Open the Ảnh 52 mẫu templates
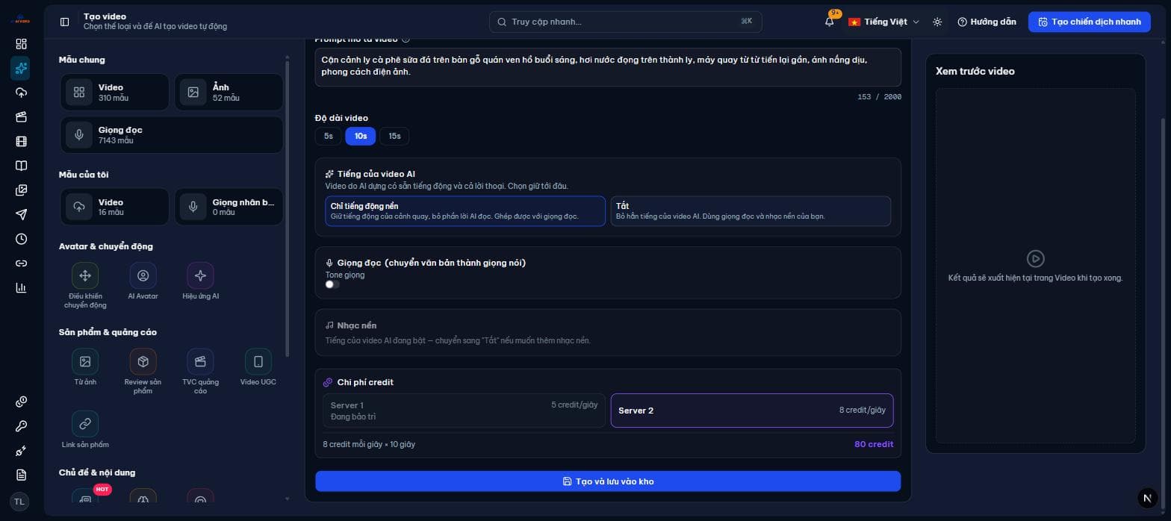The width and height of the screenshot is (1171, 521). [x=229, y=93]
